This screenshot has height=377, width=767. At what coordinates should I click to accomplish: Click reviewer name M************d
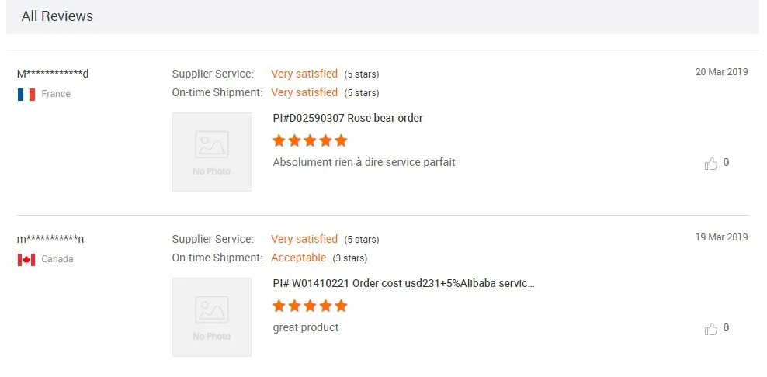[53, 74]
